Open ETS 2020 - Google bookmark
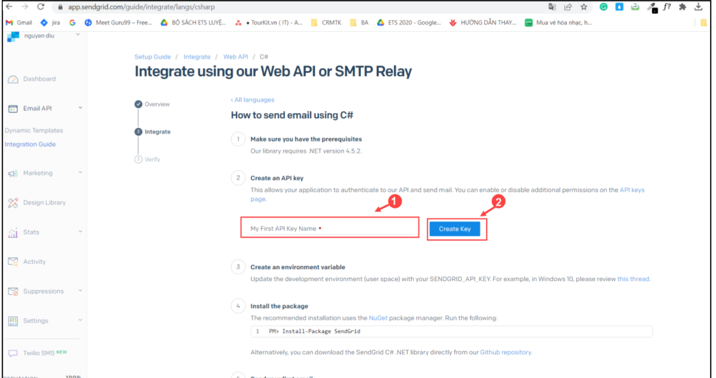716x378 pixels. click(x=409, y=23)
